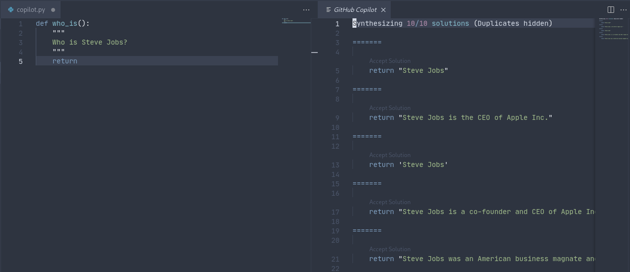This screenshot has height=272, width=630.
Task: Accept solution with single-quoted 'Steve Jobs'
Action: [390, 155]
